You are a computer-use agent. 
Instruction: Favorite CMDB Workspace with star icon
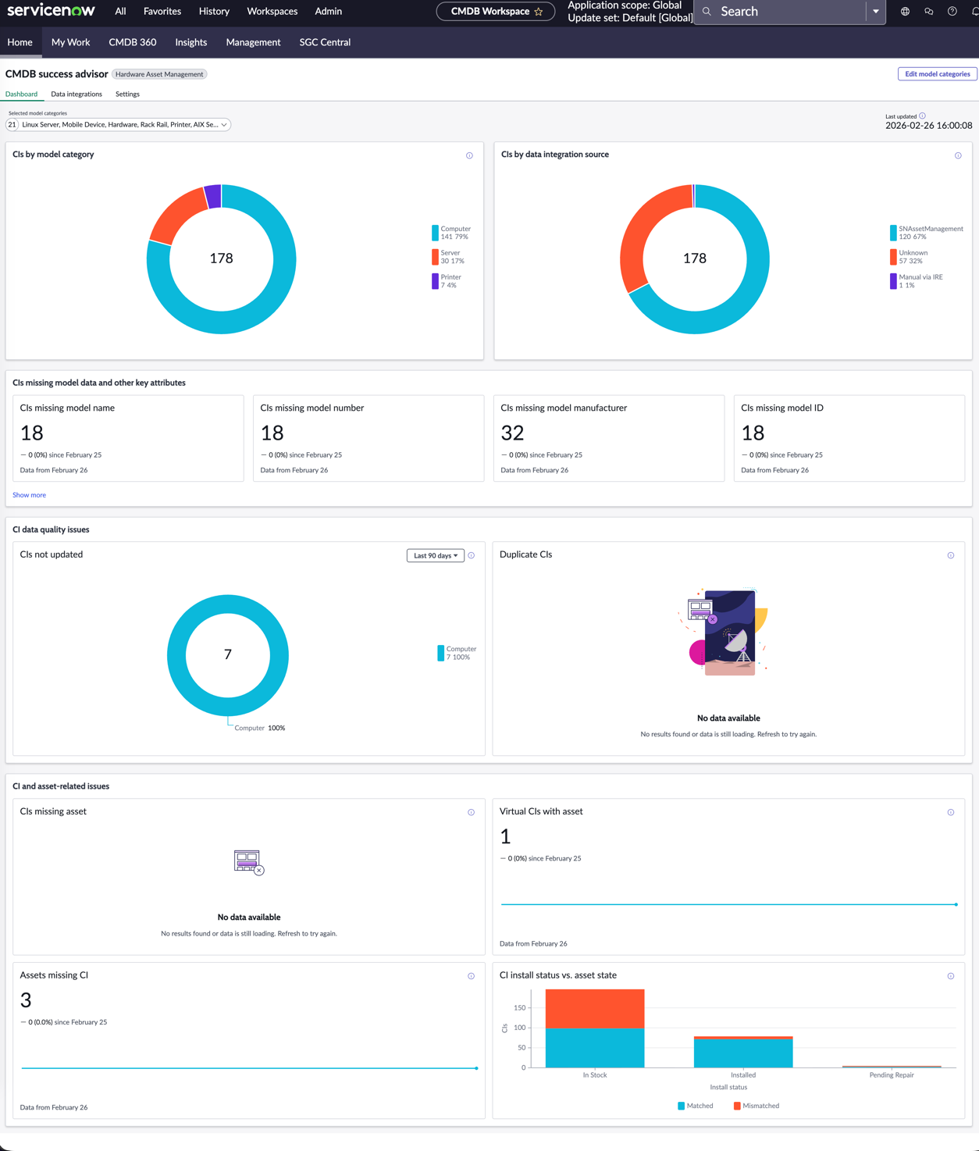(x=539, y=12)
